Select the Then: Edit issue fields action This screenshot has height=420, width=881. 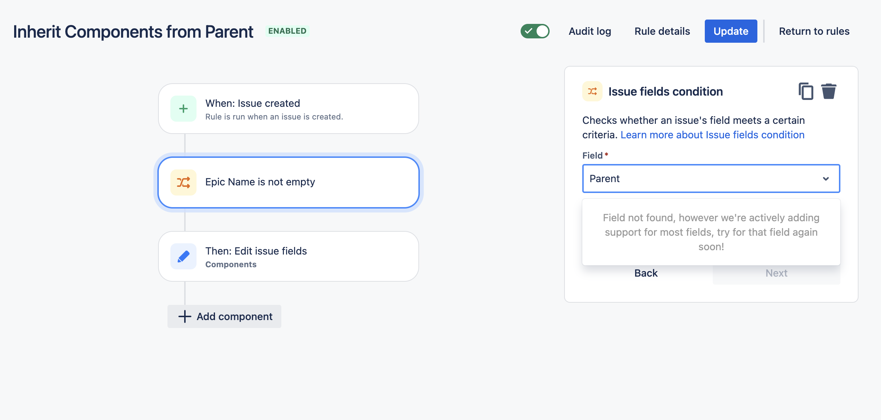[288, 256]
